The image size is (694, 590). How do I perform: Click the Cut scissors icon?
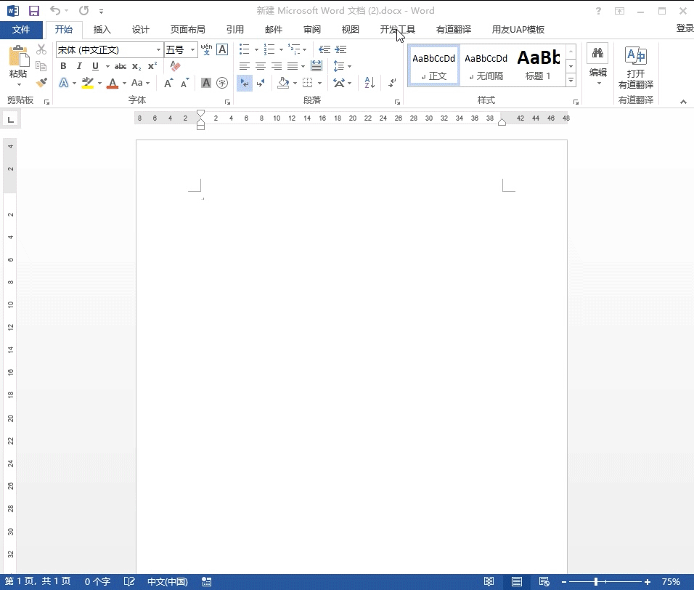coord(41,49)
